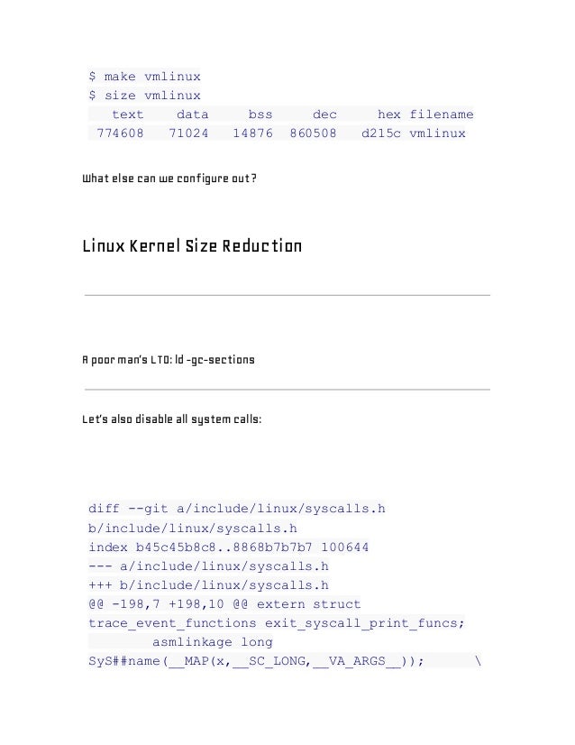575x745 pixels.
Task: Click the '$ make vmlinux' command line
Action: (x=144, y=77)
